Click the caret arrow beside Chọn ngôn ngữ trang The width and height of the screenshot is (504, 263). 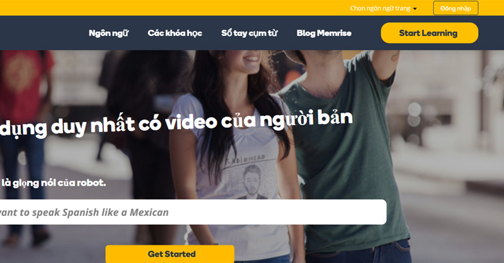point(415,9)
